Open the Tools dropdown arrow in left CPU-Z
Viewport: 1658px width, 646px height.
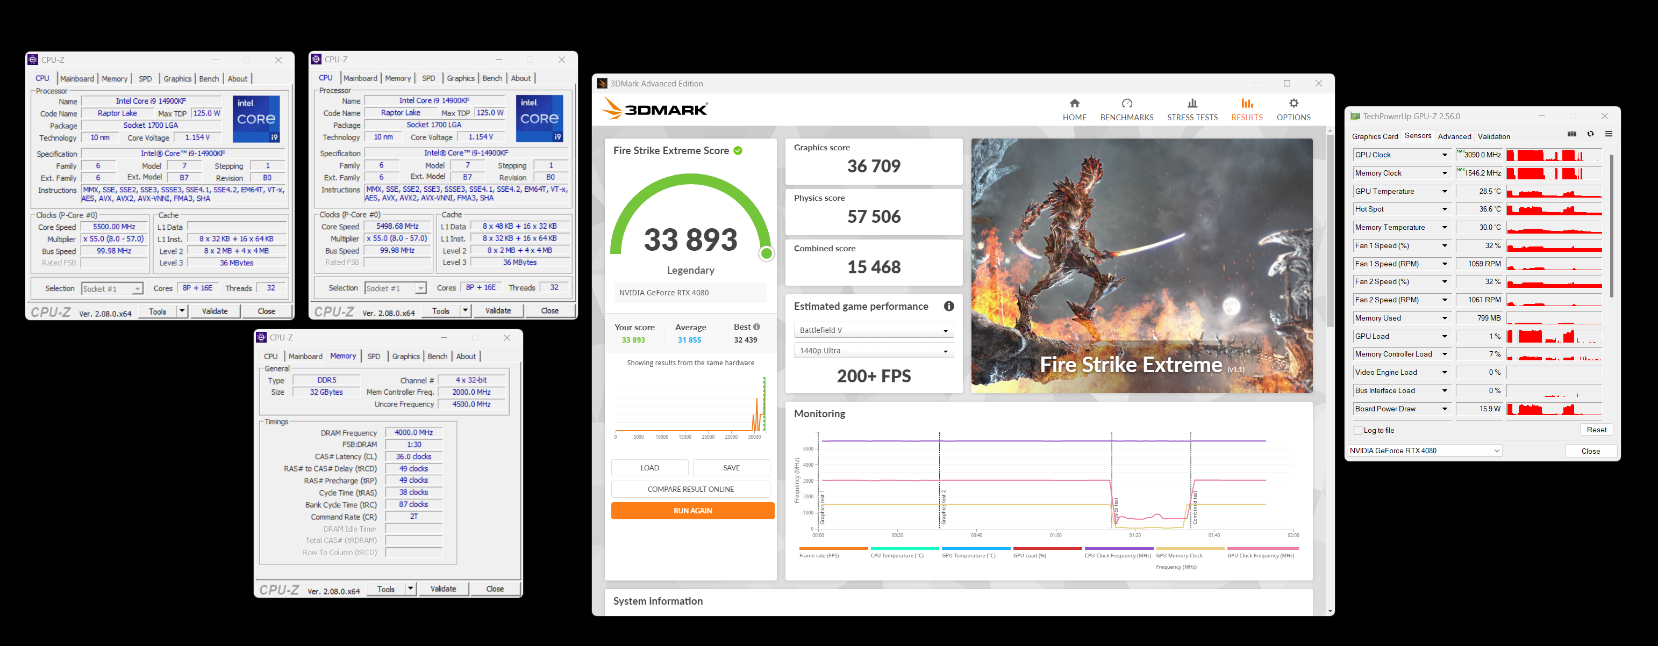[x=182, y=312]
